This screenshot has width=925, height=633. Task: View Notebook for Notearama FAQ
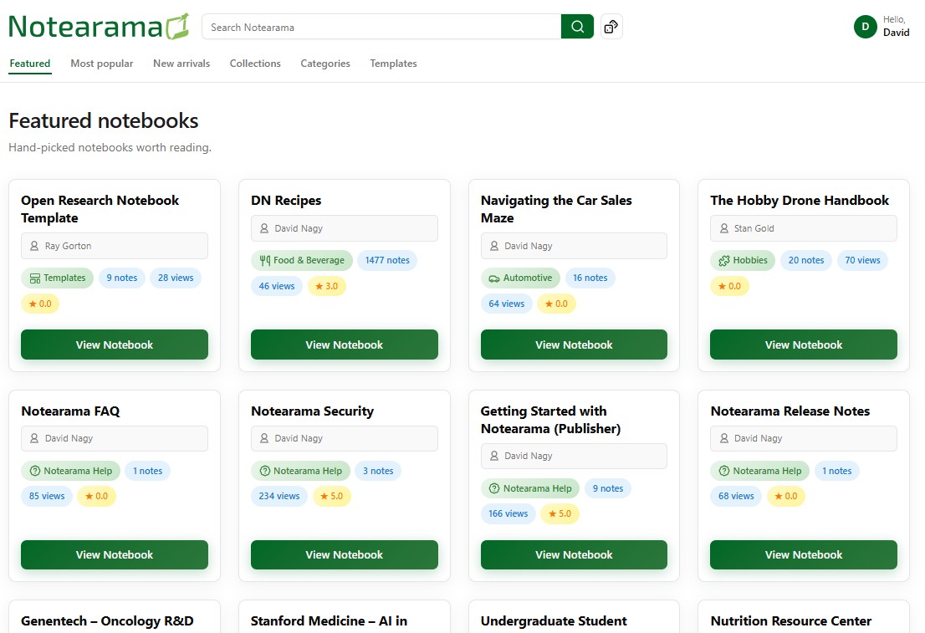tap(115, 554)
